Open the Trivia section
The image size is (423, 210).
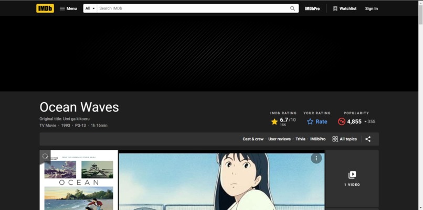(x=300, y=139)
